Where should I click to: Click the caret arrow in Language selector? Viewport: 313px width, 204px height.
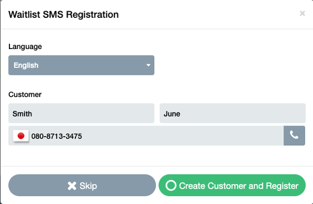(x=148, y=65)
